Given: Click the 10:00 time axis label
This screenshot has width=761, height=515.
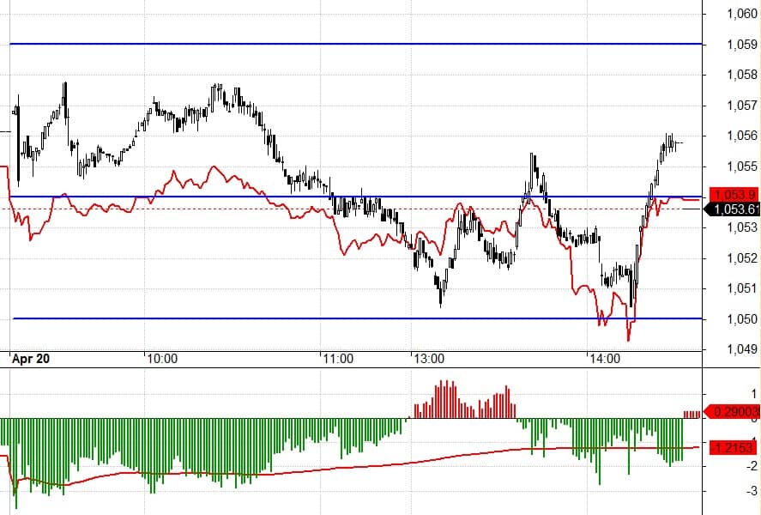Looking at the screenshot, I should 161,360.
